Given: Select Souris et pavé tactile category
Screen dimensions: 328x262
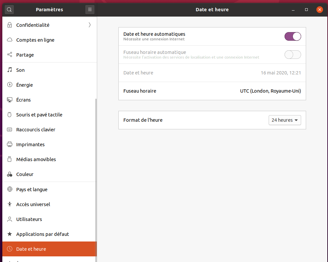Looking at the screenshot, I should pos(49,115).
